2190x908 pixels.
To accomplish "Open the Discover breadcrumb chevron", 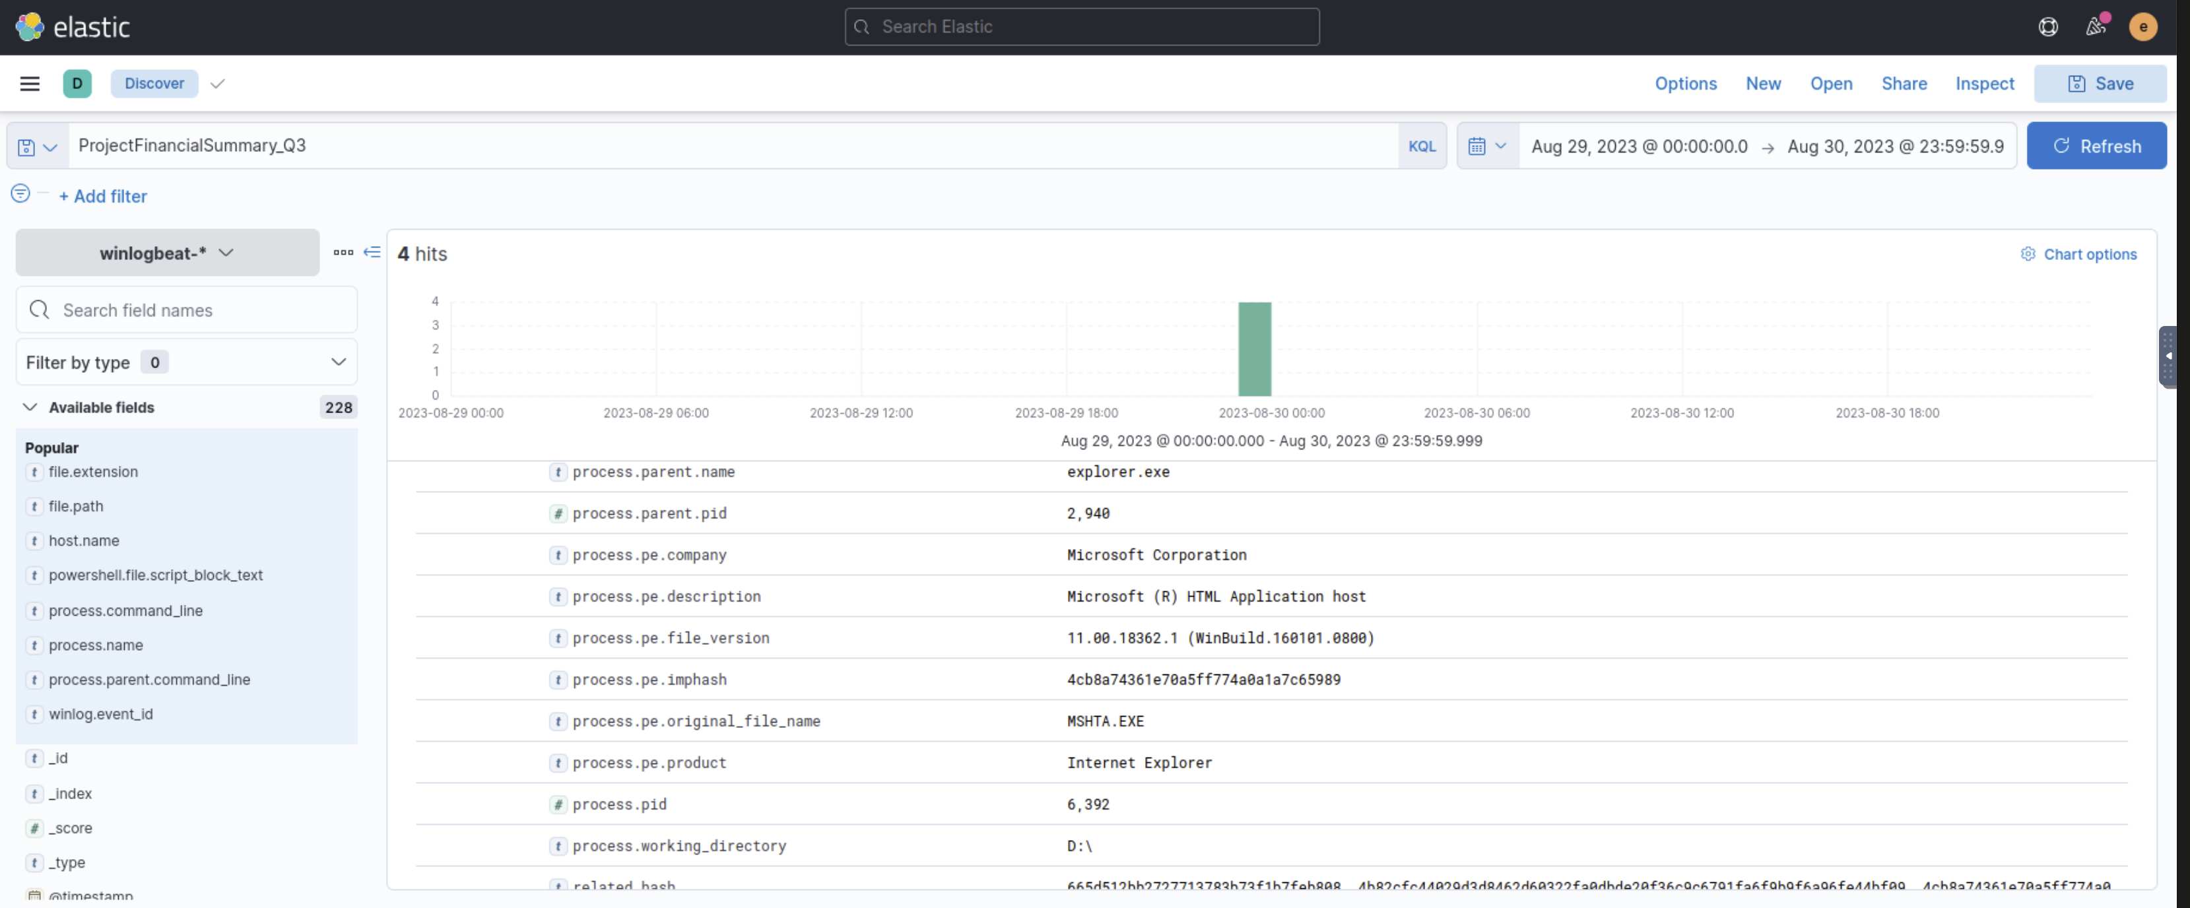I will [218, 83].
